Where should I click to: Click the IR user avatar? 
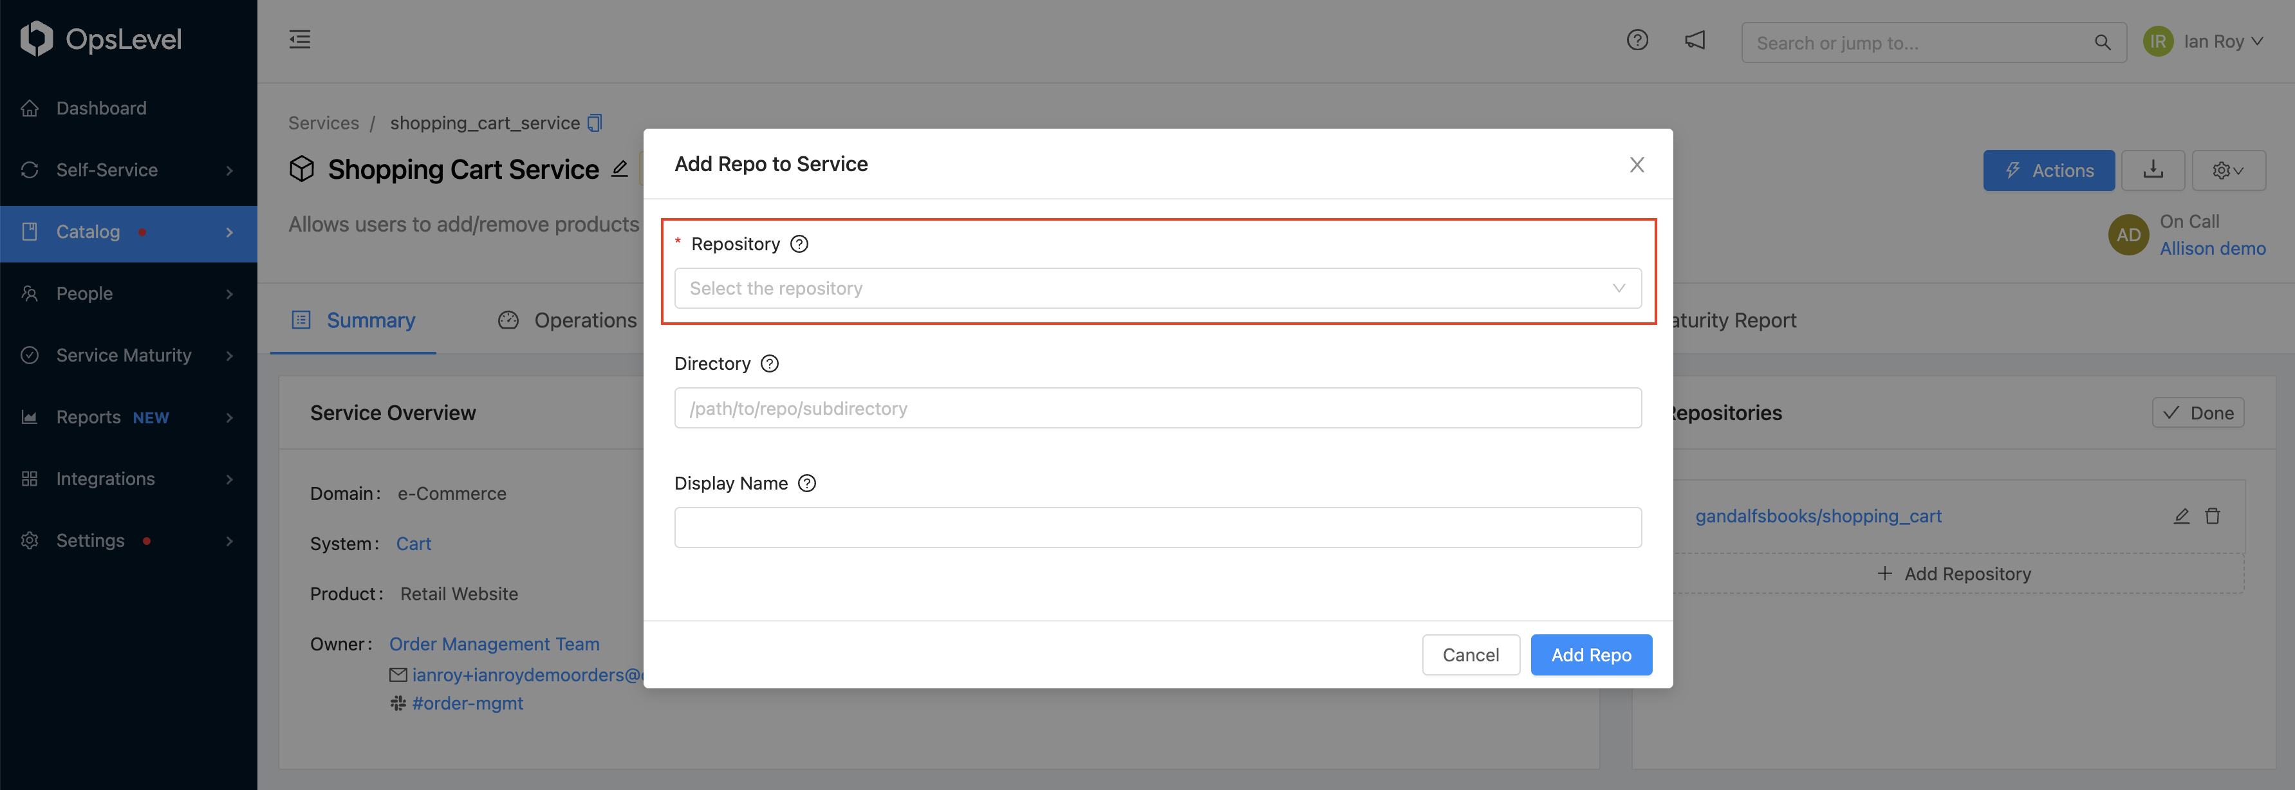[2158, 41]
